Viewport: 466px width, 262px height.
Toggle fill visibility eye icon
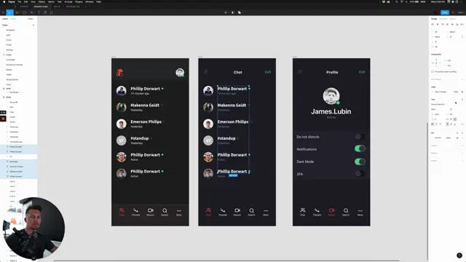pos(457,138)
